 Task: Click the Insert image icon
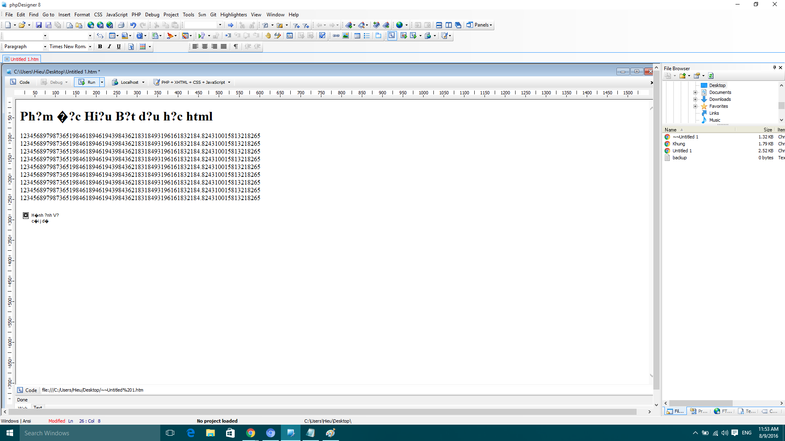[x=345, y=36]
